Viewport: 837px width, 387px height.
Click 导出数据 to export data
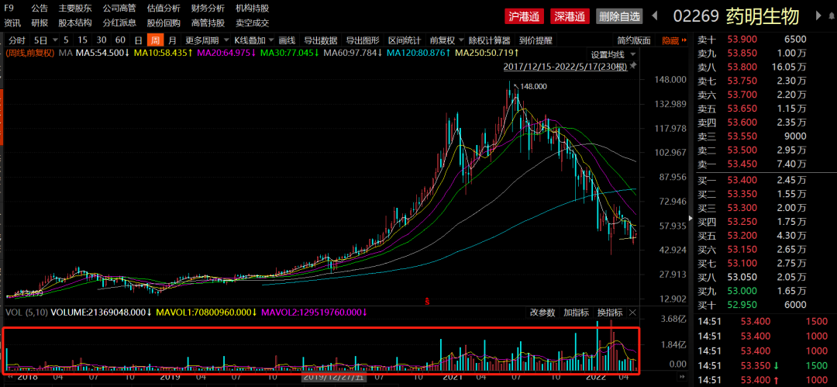click(x=321, y=40)
